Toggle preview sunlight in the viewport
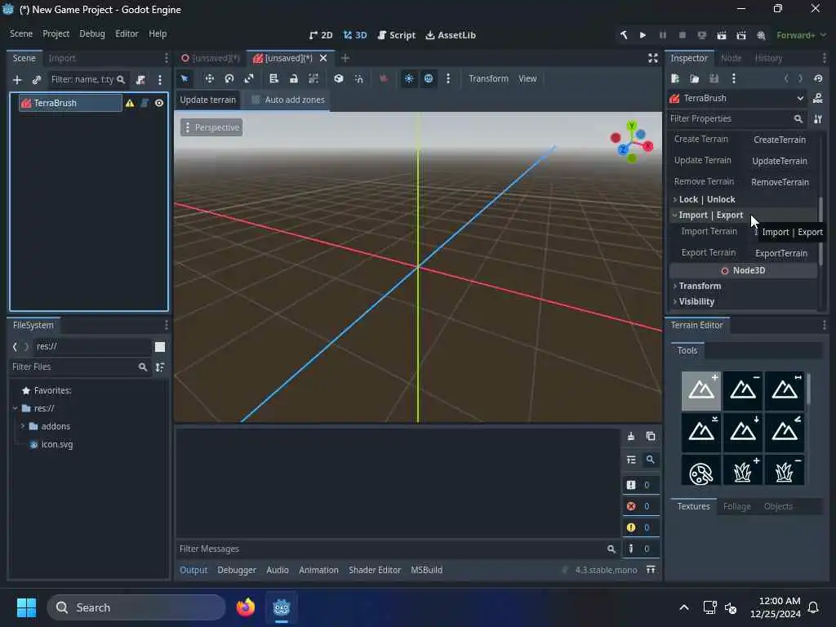Viewport: 836px width, 627px height. pyautogui.click(x=409, y=79)
